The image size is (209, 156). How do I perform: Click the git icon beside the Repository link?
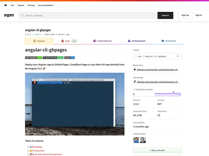(135, 69)
